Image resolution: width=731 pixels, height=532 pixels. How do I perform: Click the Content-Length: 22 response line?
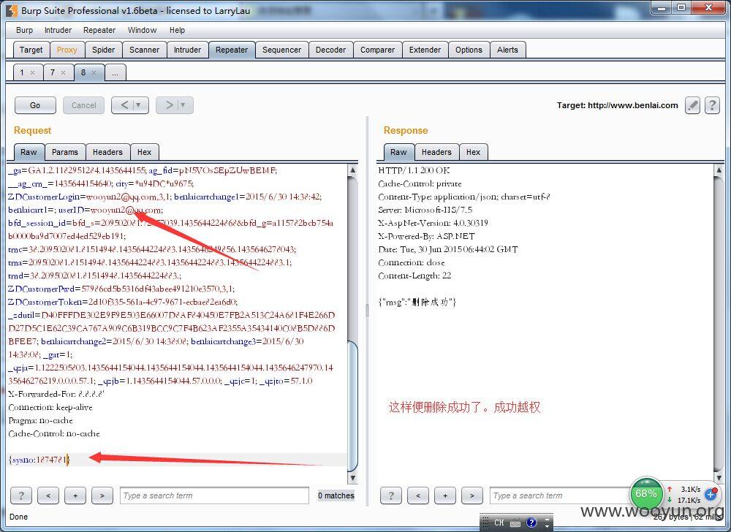pyautogui.click(x=415, y=275)
